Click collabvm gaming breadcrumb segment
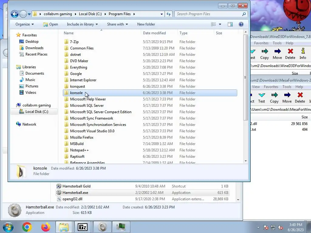 click(x=58, y=14)
